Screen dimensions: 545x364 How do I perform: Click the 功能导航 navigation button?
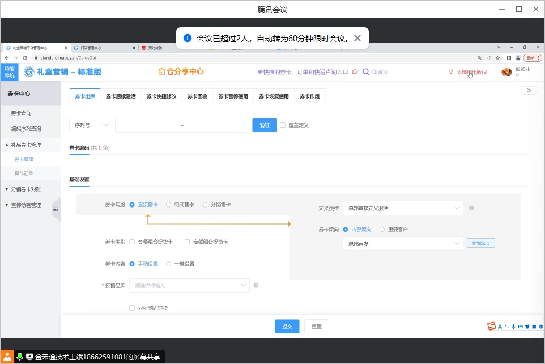[10, 72]
